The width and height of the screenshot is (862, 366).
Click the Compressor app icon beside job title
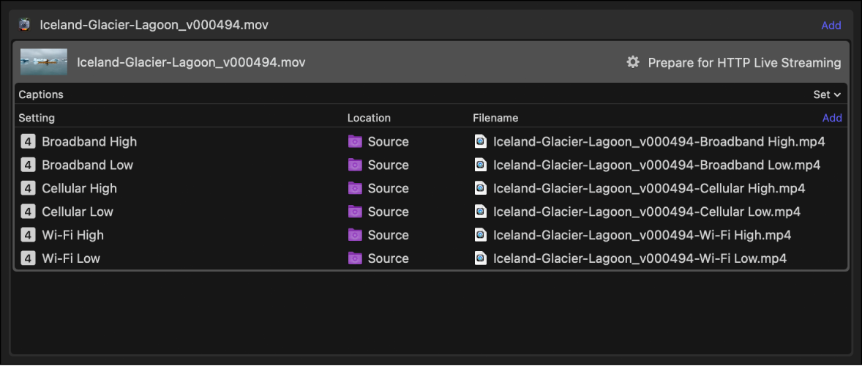[25, 25]
